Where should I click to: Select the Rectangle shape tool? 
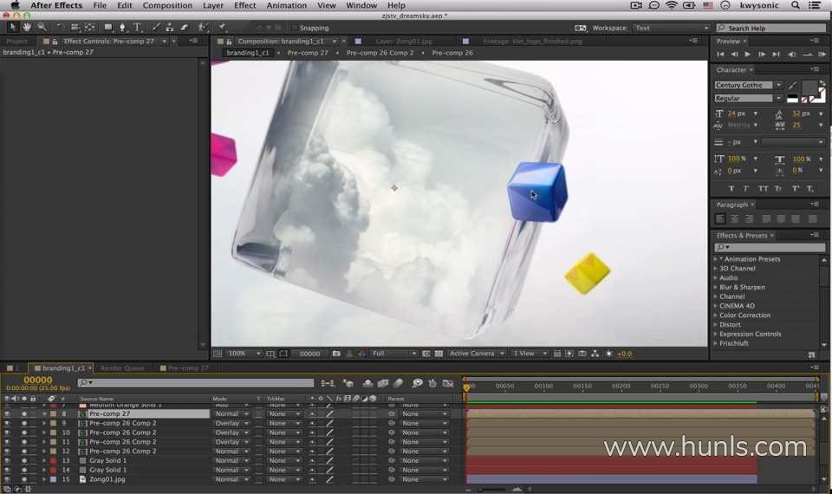pyautogui.click(x=108, y=27)
